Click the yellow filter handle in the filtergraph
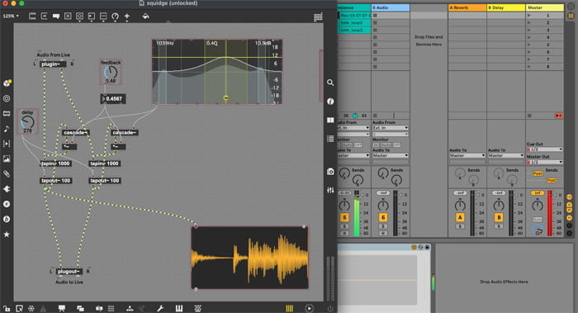This screenshot has width=578, height=313. [226, 97]
